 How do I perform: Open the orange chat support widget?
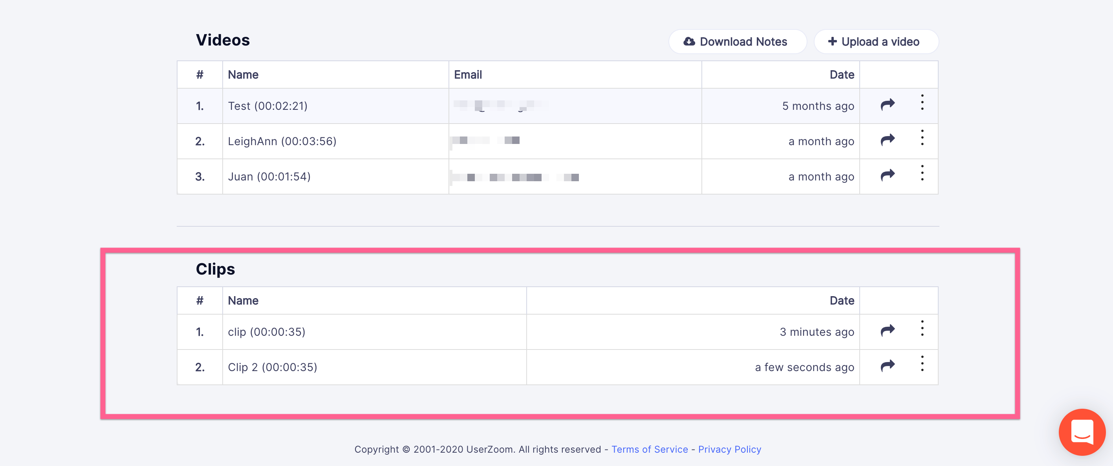[1082, 431]
